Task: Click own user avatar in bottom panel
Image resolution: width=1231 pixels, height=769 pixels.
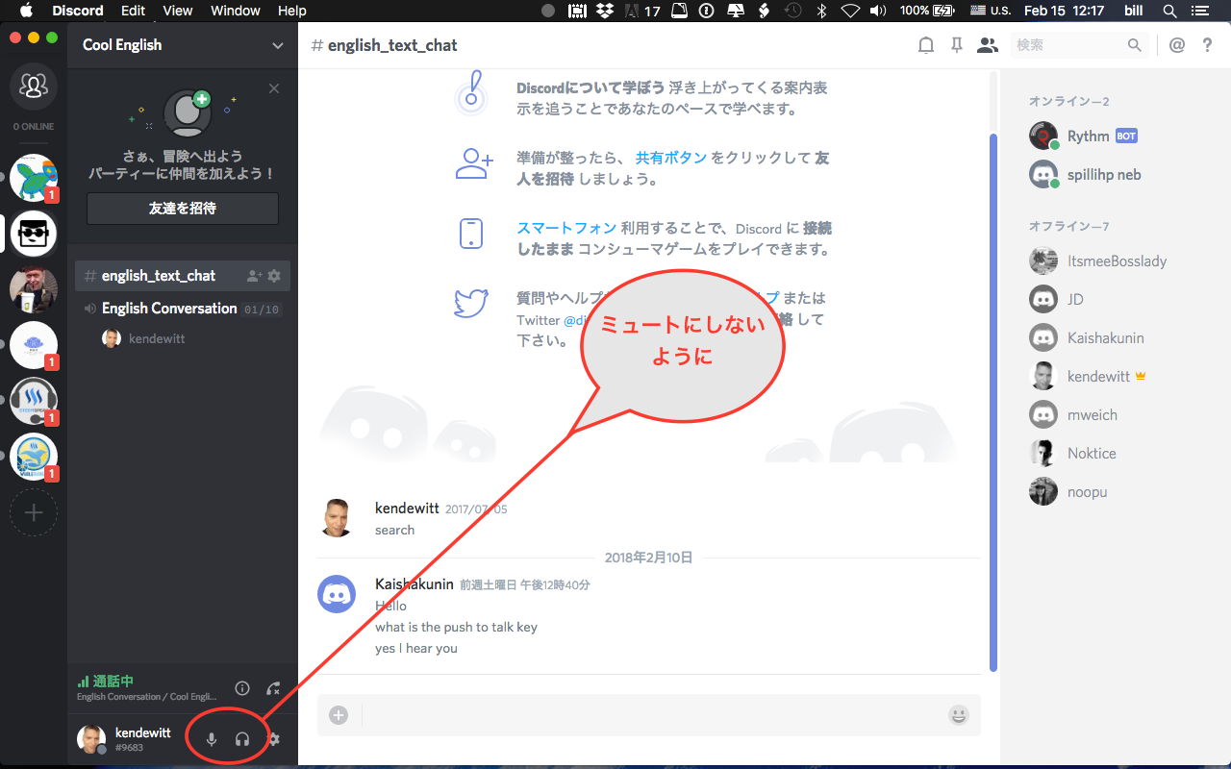Action: pyautogui.click(x=91, y=739)
